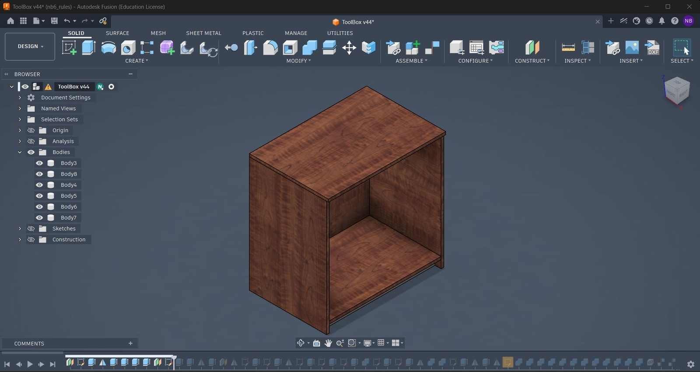Click the ViewCube to change orientation
Image resolution: width=700 pixels, height=372 pixels.
point(676,90)
